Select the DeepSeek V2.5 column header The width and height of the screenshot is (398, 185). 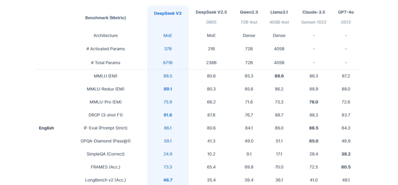point(211,12)
